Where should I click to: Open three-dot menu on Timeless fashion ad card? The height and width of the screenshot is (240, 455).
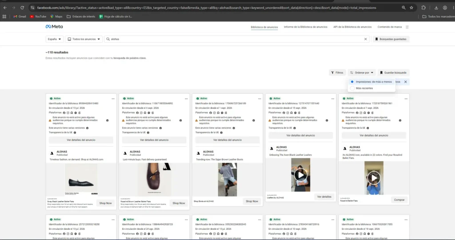click(x=113, y=99)
